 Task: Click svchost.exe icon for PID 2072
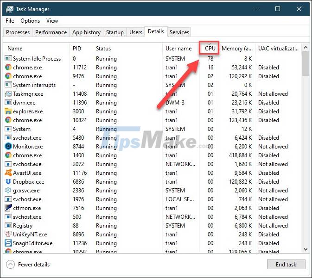click(x=8, y=164)
